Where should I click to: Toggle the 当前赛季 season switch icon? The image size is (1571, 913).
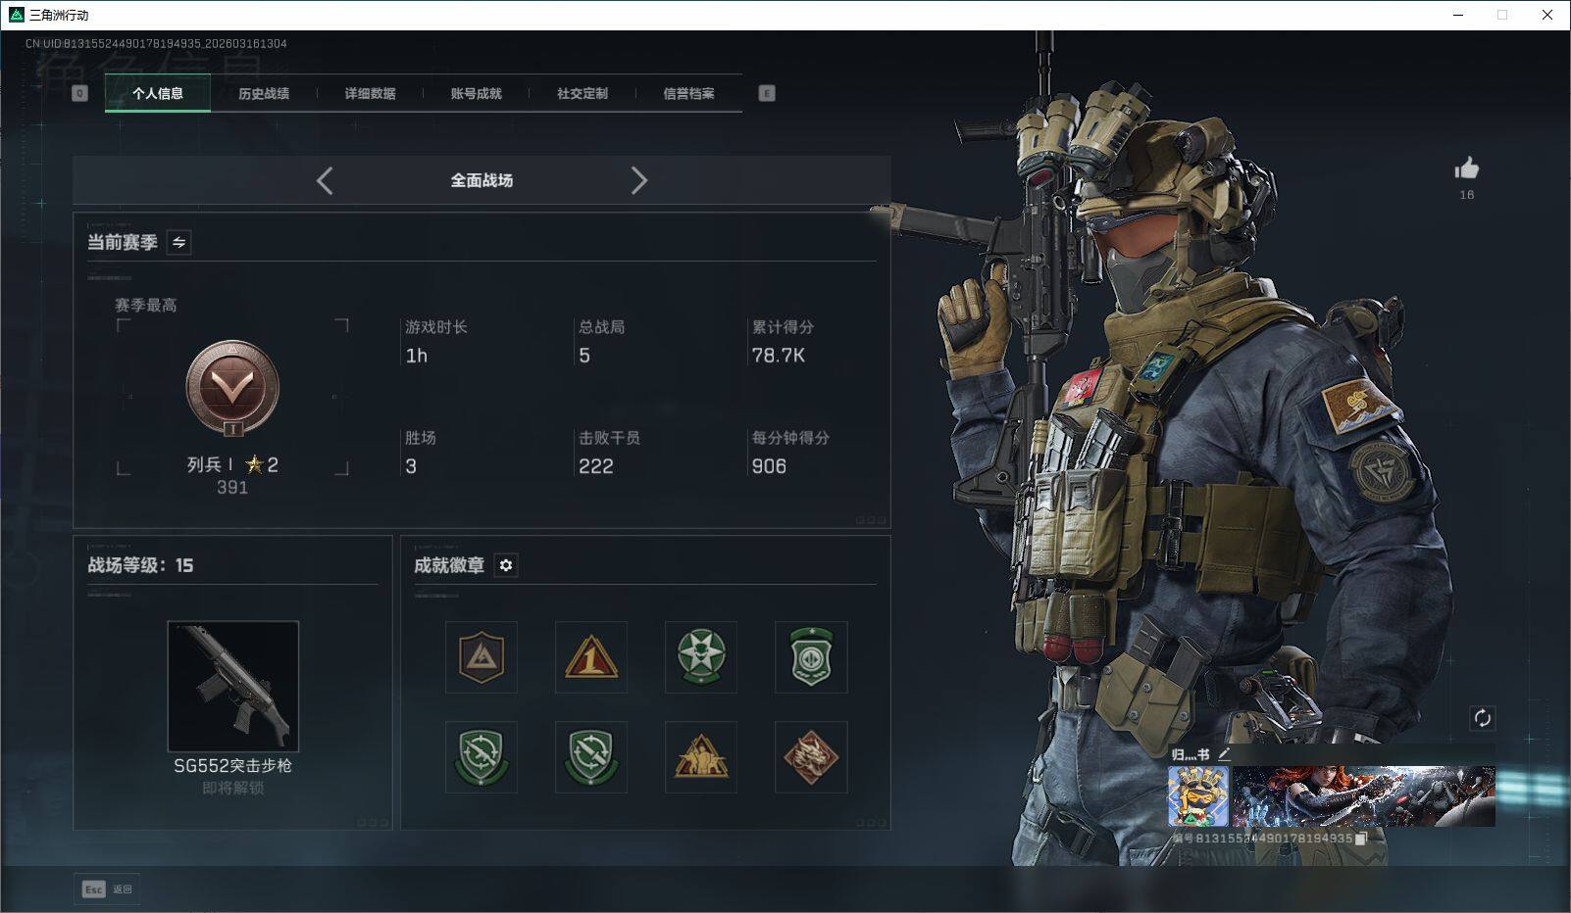(x=178, y=242)
